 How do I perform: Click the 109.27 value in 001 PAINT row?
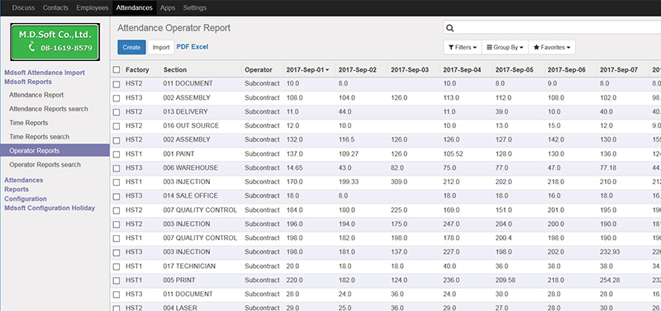[349, 153]
